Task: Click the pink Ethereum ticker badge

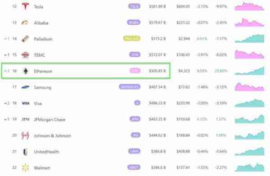Action: pyautogui.click(x=135, y=71)
